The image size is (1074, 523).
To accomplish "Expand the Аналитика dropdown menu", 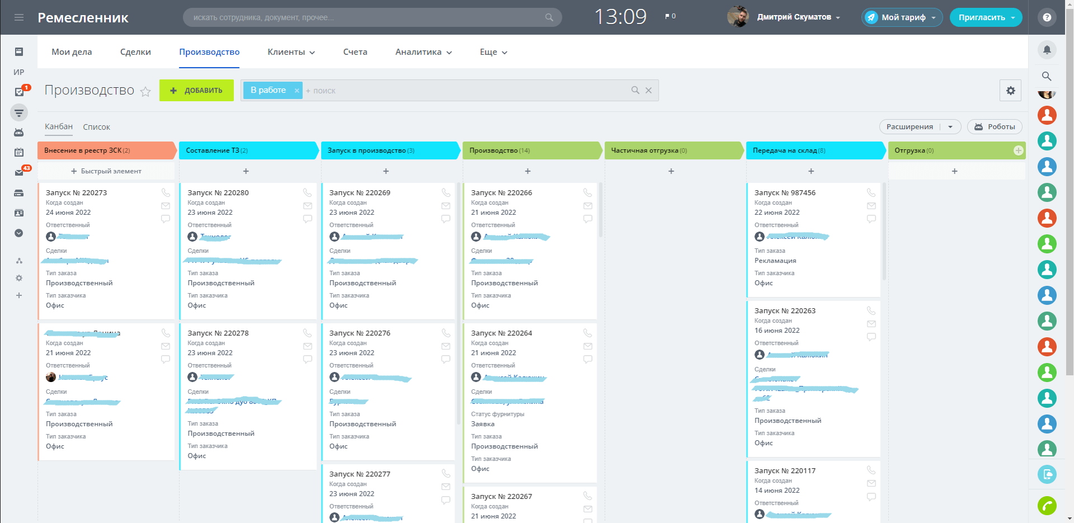I will (423, 52).
